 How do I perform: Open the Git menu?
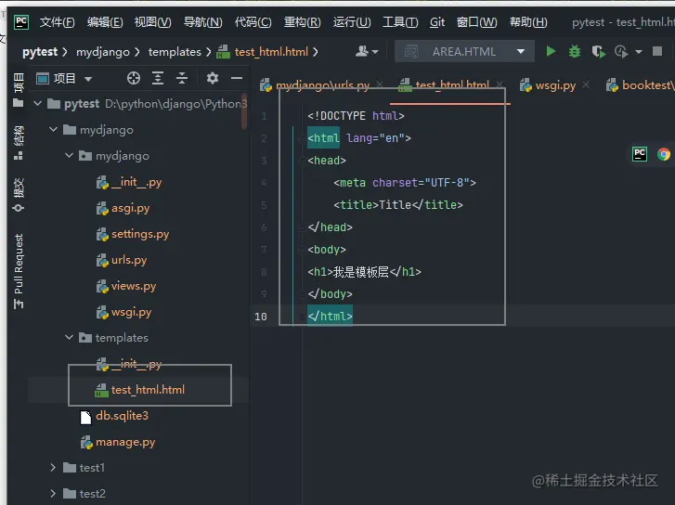(x=437, y=22)
